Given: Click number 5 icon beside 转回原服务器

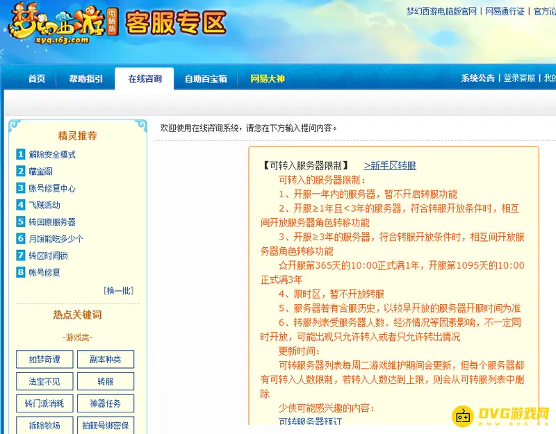Looking at the screenshot, I should 21,222.
